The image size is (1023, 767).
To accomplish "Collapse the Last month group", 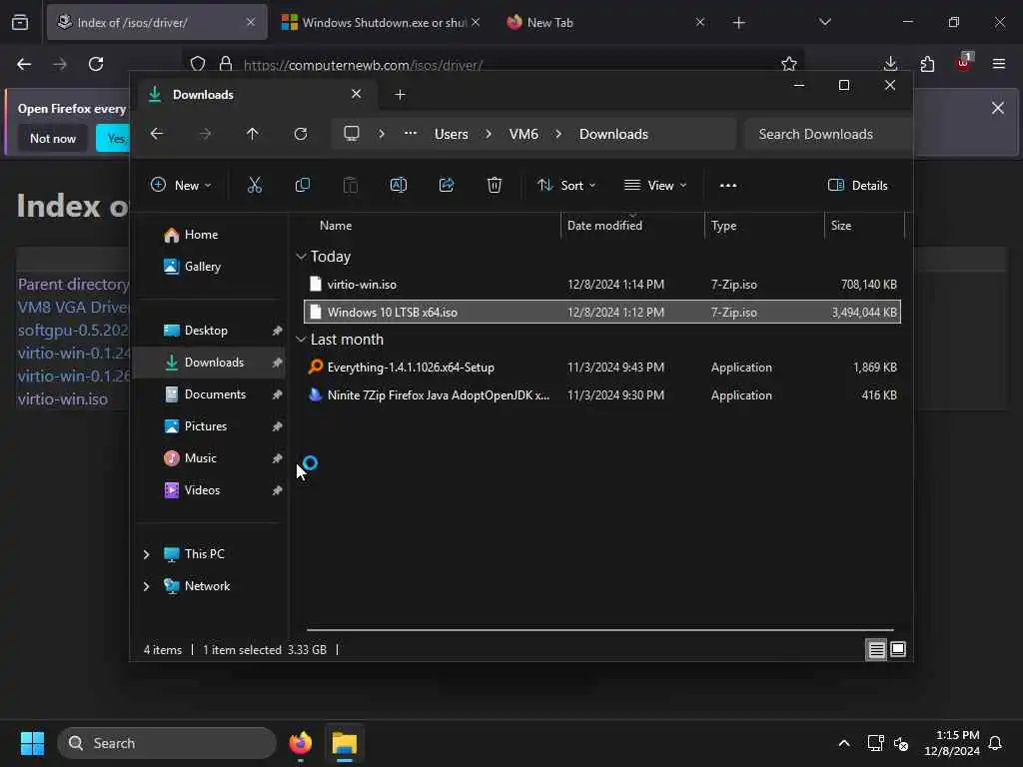I will click(301, 340).
